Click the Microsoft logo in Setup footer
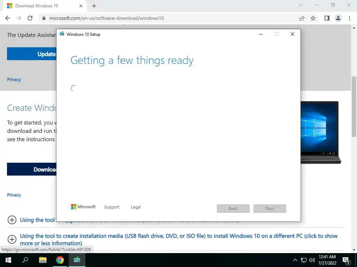Image resolution: width=357 pixels, height=267 pixels. tap(83, 207)
